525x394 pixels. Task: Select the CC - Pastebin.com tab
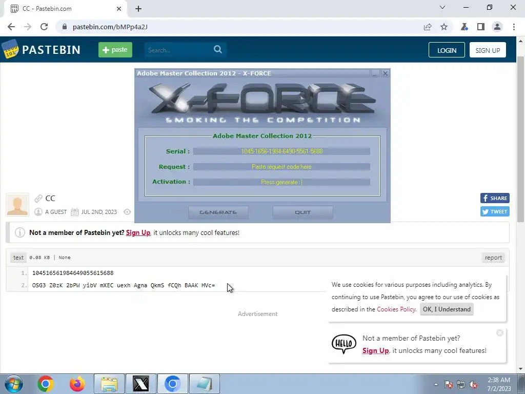66,9
